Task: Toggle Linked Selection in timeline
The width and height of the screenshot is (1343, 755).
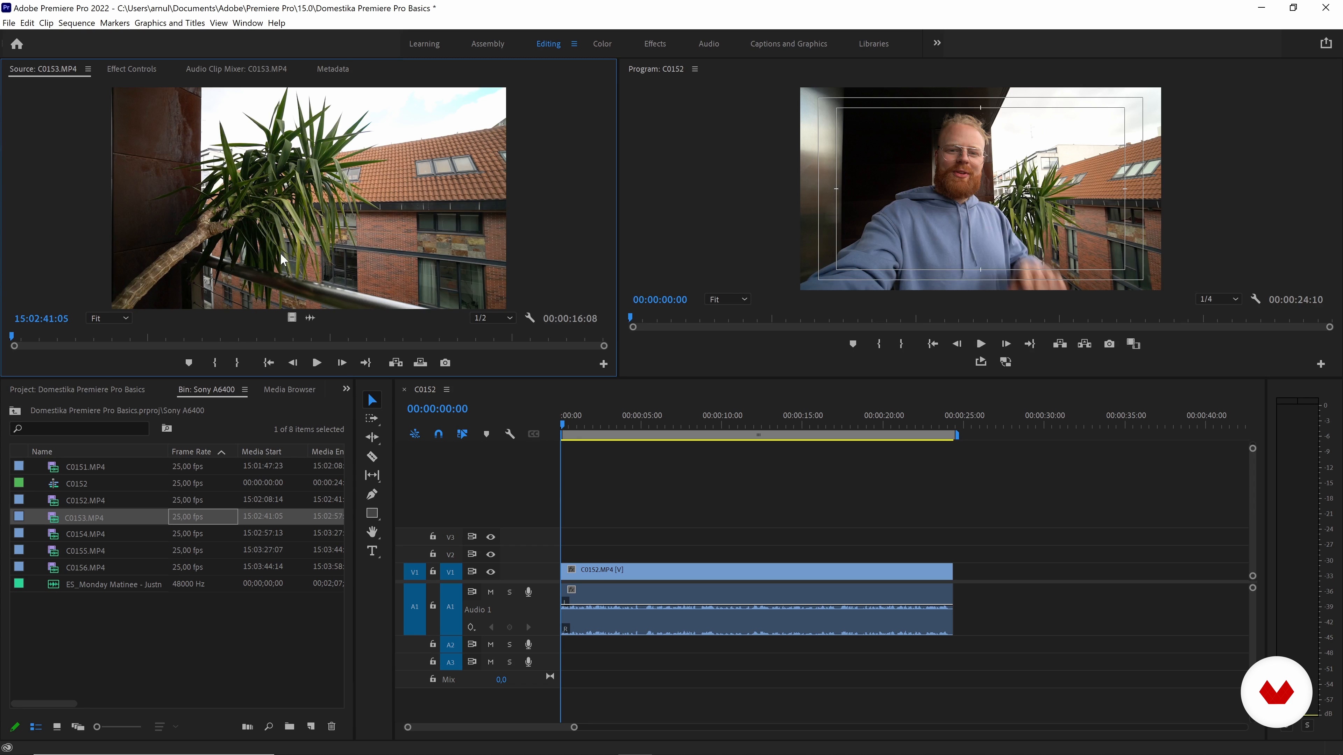Action: (462, 434)
